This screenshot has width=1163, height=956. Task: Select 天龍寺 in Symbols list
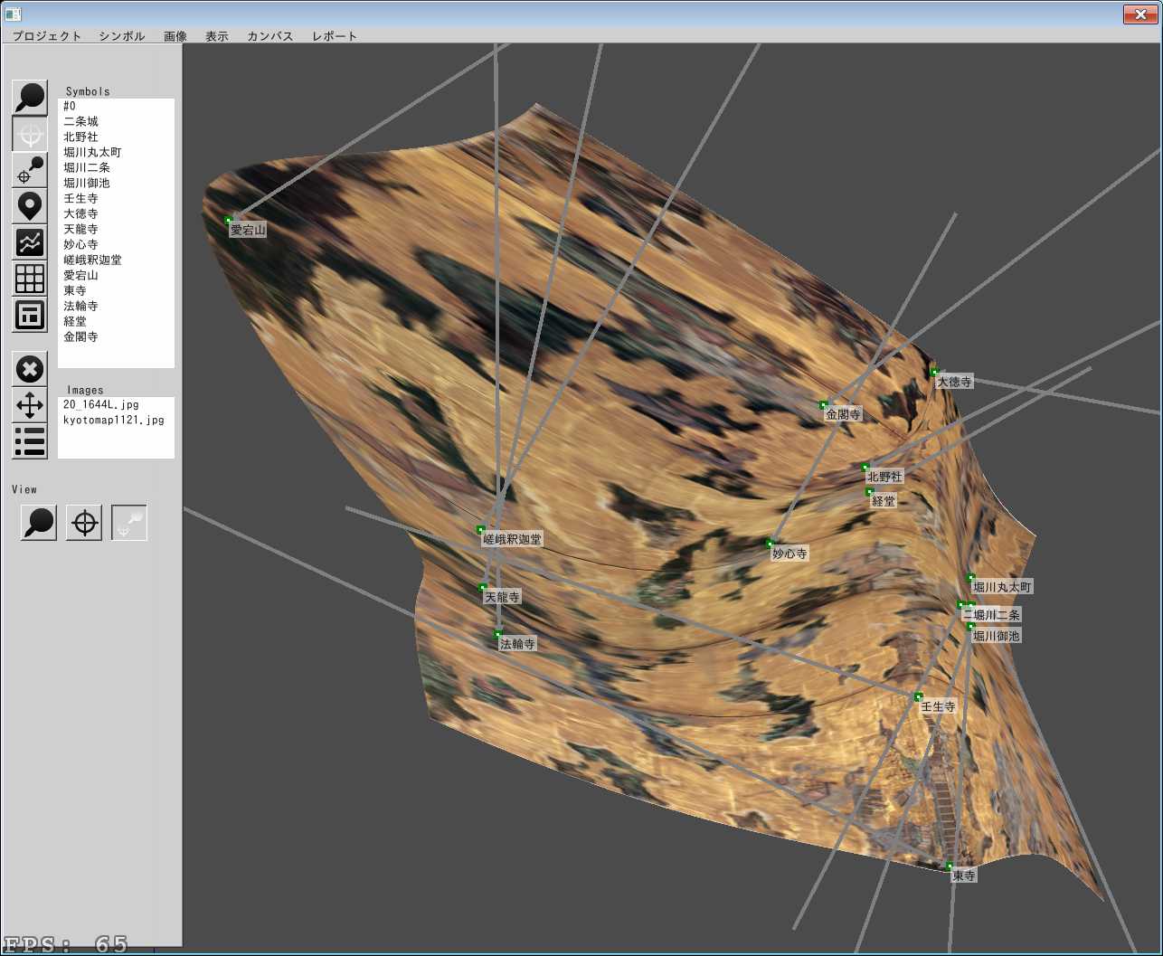tap(116, 229)
